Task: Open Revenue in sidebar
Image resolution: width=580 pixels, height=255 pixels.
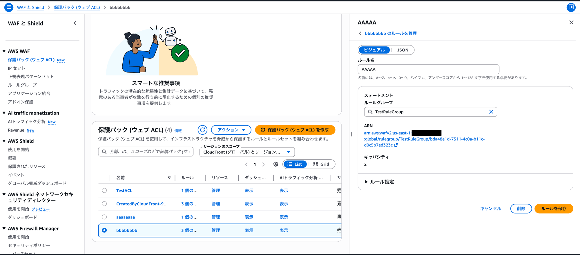Action: [16, 130]
